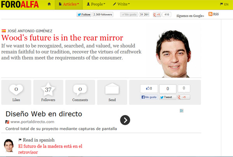This screenshot has width=233, height=157.
Task: Click the heart Likes icon
Action: [16, 90]
